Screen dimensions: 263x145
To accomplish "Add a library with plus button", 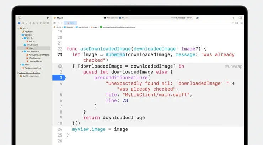I will click(x=233, y=18).
